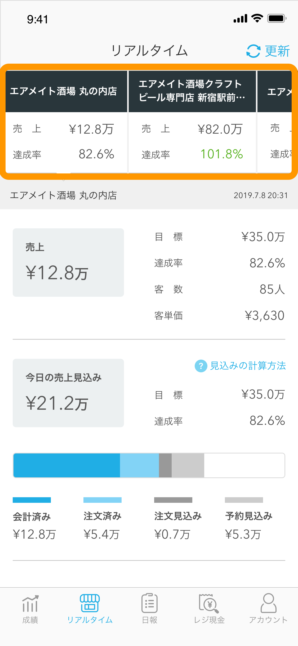Open the レジ現金 receipt icon
This screenshot has width=298, height=646.
(209, 603)
